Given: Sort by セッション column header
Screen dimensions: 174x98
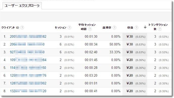Looking at the screenshot, I should (60, 27).
